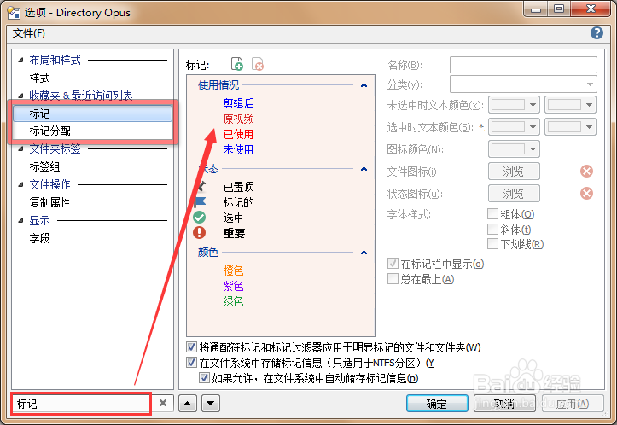Viewport: 617px width, 425px height.
Task: Select 样式 in the options tree
Action: (40, 78)
